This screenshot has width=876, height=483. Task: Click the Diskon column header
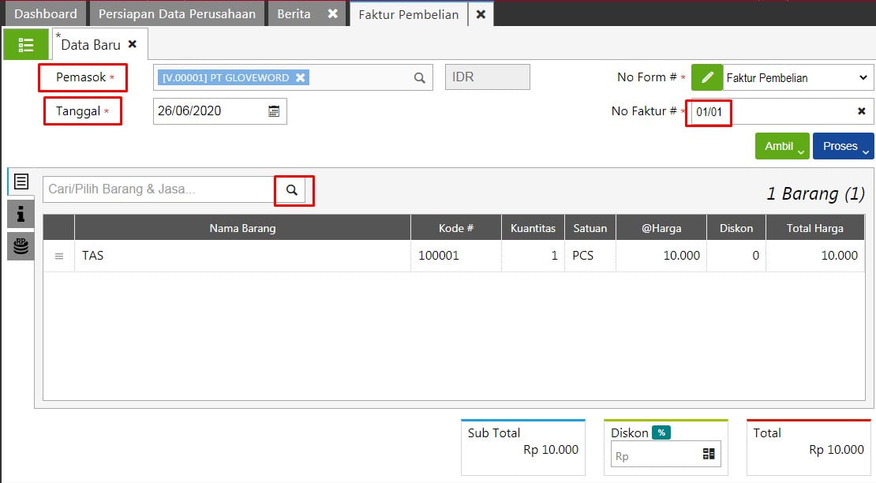pyautogui.click(x=736, y=228)
